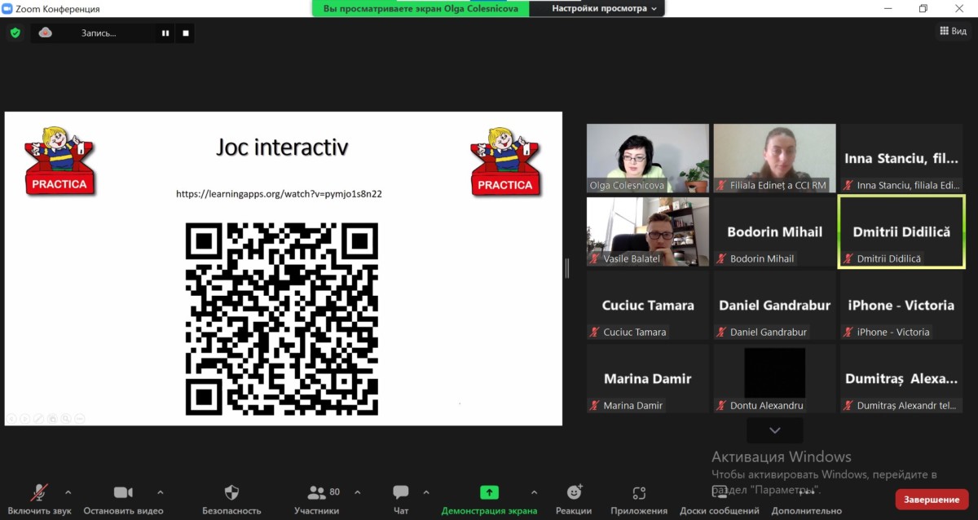Screen dimensions: 978x520
Task: Open the Дополнительно more menu
Action: [x=806, y=498]
